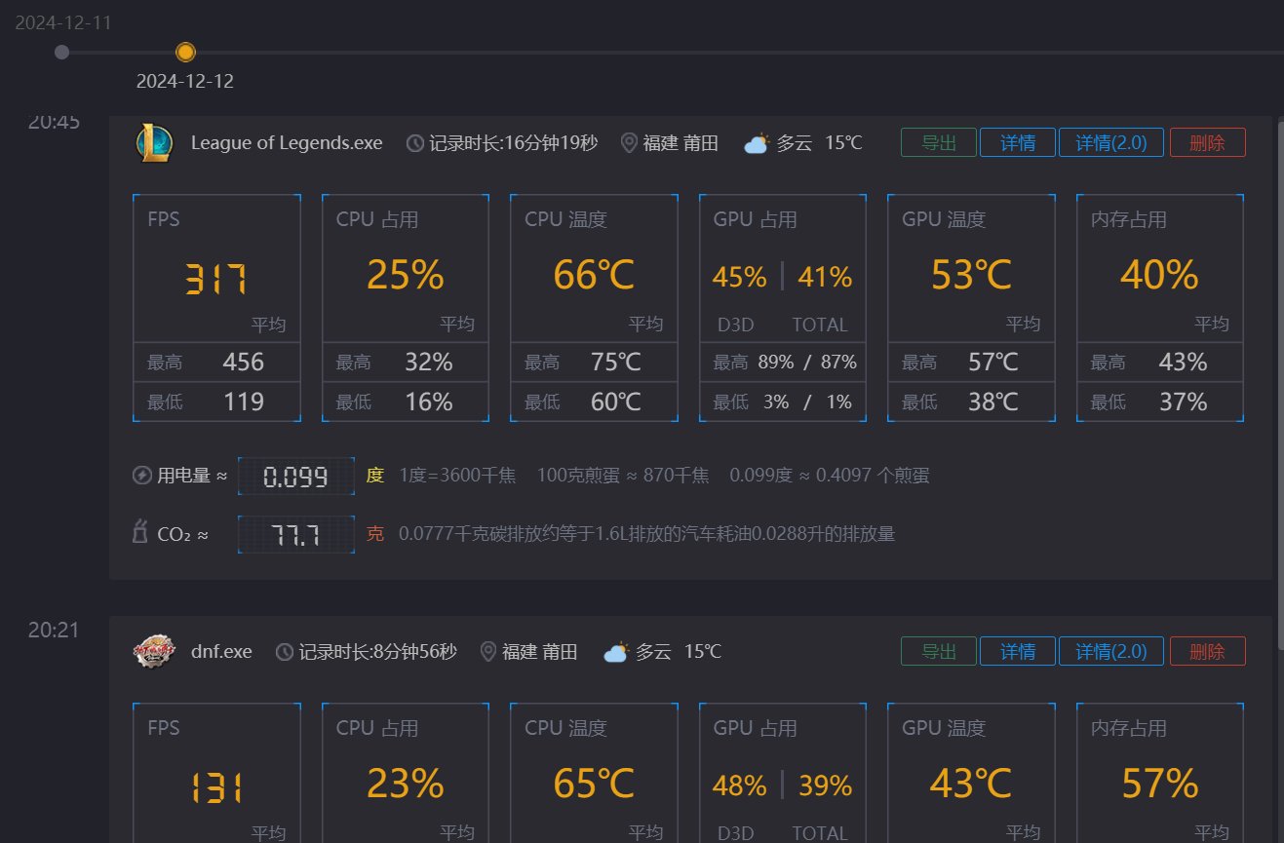1284x843 pixels.
Task: Click cloudy weather icon in League of Legends row
Action: coord(757,143)
